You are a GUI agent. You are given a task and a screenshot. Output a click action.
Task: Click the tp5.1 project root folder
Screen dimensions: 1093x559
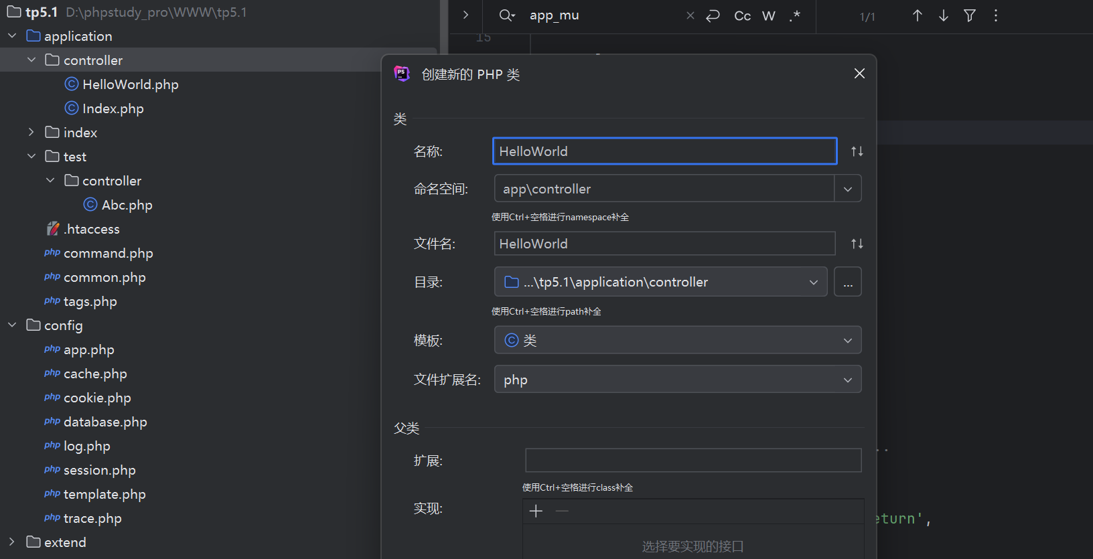[42, 12]
